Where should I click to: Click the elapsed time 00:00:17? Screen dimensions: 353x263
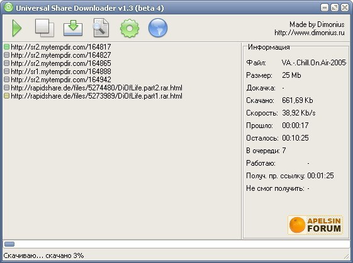click(x=295, y=126)
